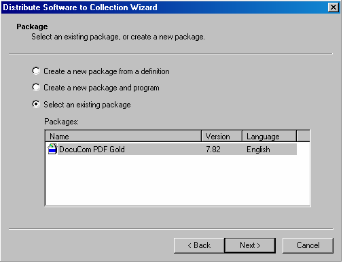343x263 pixels.
Task: Click the blank header area after Language column
Action: [x=303, y=137]
